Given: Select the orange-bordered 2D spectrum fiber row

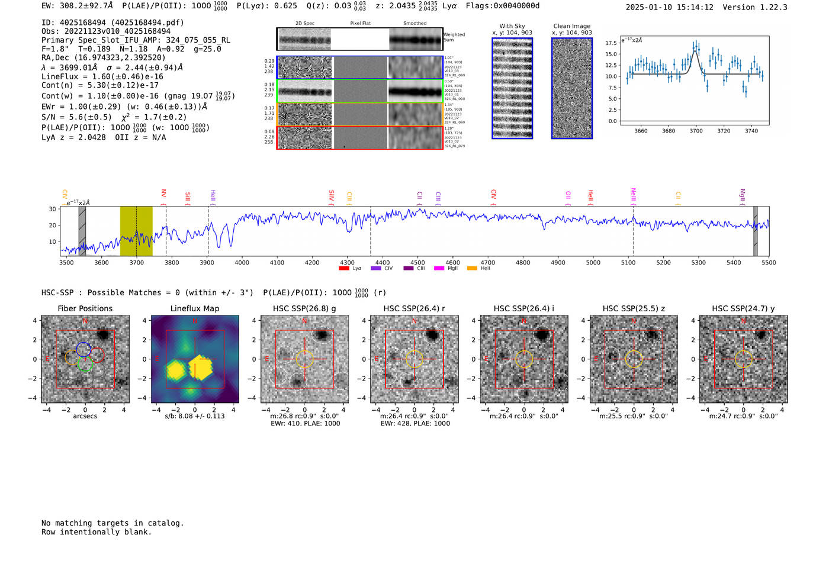Looking at the screenshot, I should click(x=360, y=114).
